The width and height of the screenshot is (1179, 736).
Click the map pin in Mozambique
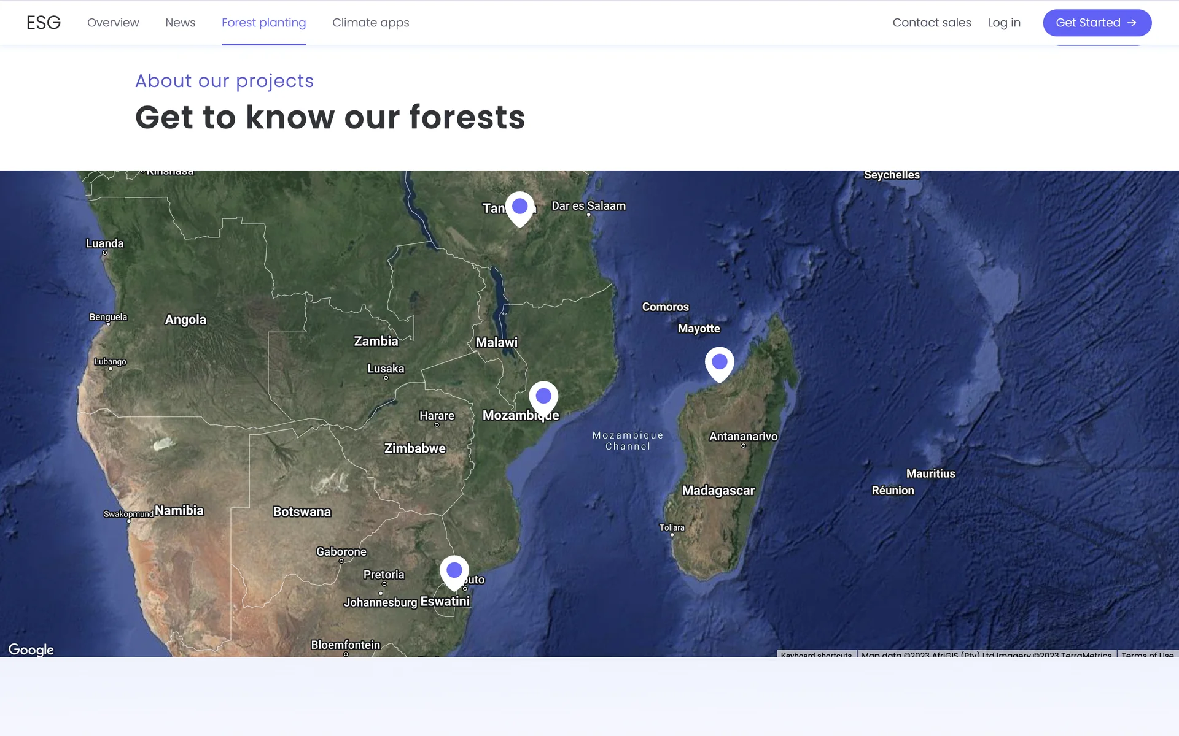coord(543,397)
